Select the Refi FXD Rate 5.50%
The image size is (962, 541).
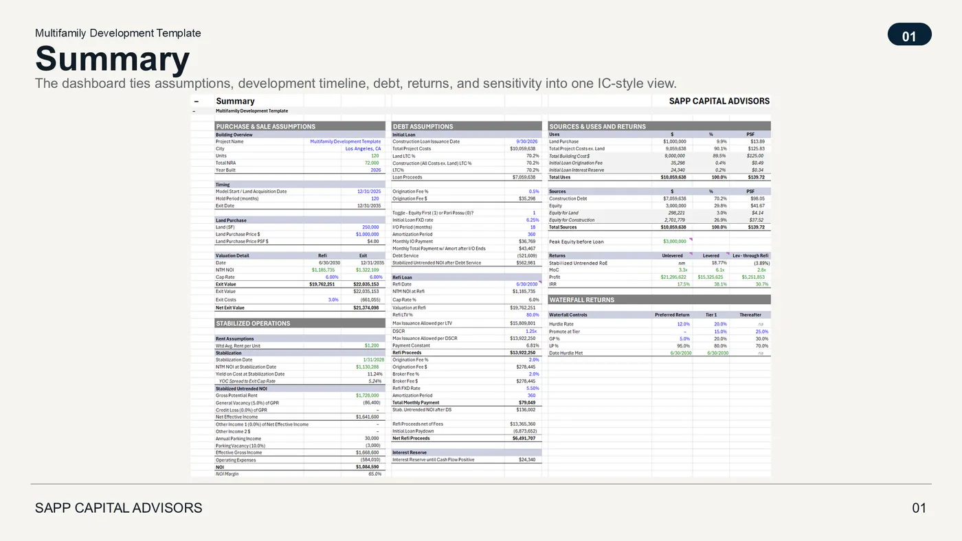[x=532, y=388]
